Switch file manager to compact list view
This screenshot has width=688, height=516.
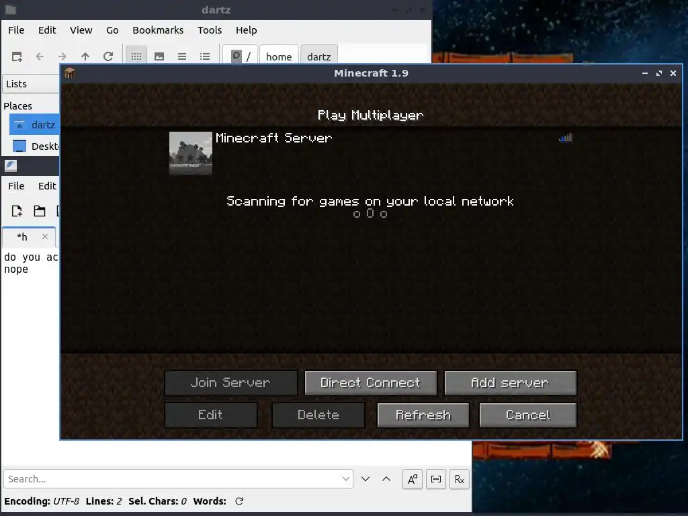(x=182, y=56)
